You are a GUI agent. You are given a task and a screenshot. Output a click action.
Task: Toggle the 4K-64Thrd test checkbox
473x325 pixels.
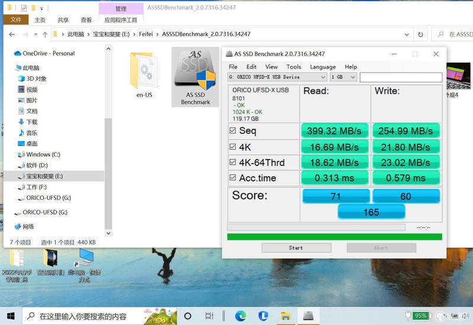coord(232,162)
